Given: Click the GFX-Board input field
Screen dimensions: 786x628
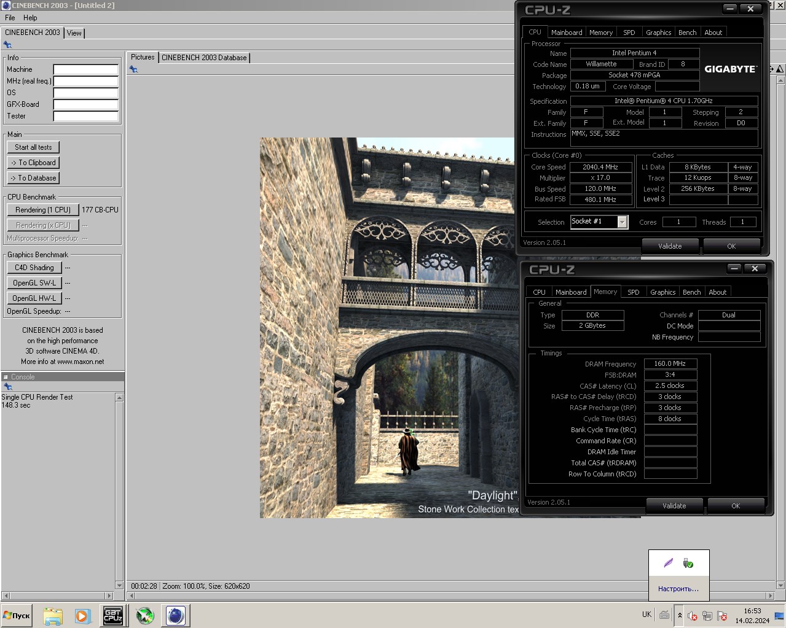Looking at the screenshot, I should tap(85, 104).
